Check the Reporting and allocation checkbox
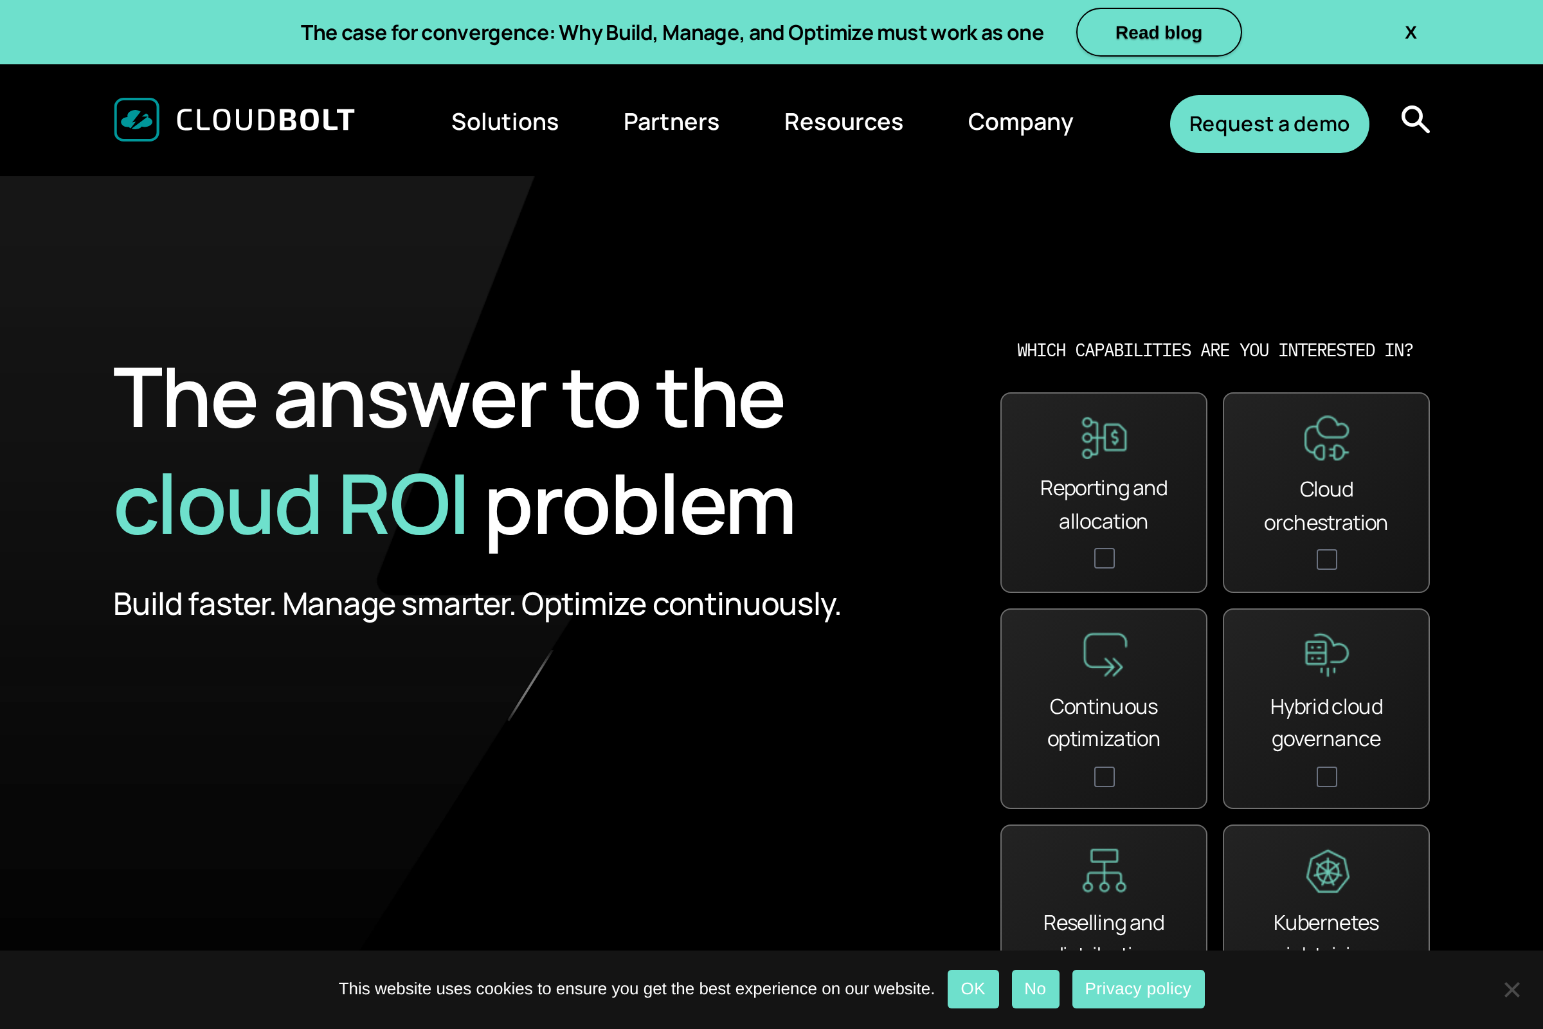Image resolution: width=1543 pixels, height=1029 pixels. click(1104, 558)
